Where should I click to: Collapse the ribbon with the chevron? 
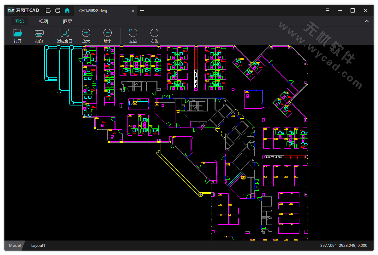tap(367, 21)
